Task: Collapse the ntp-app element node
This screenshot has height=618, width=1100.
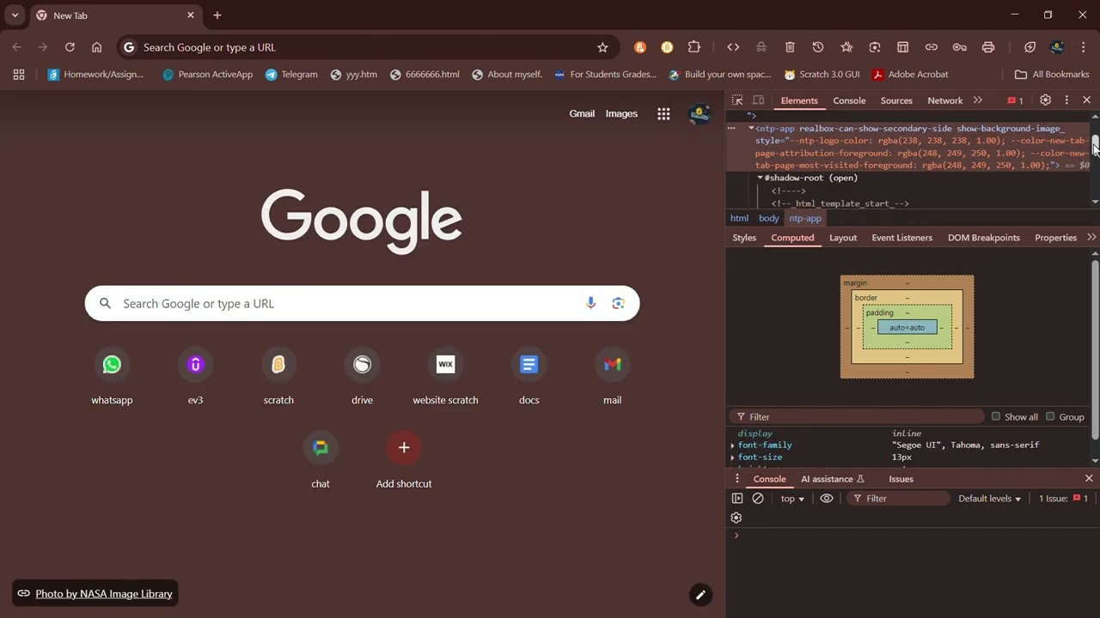Action: click(x=751, y=128)
